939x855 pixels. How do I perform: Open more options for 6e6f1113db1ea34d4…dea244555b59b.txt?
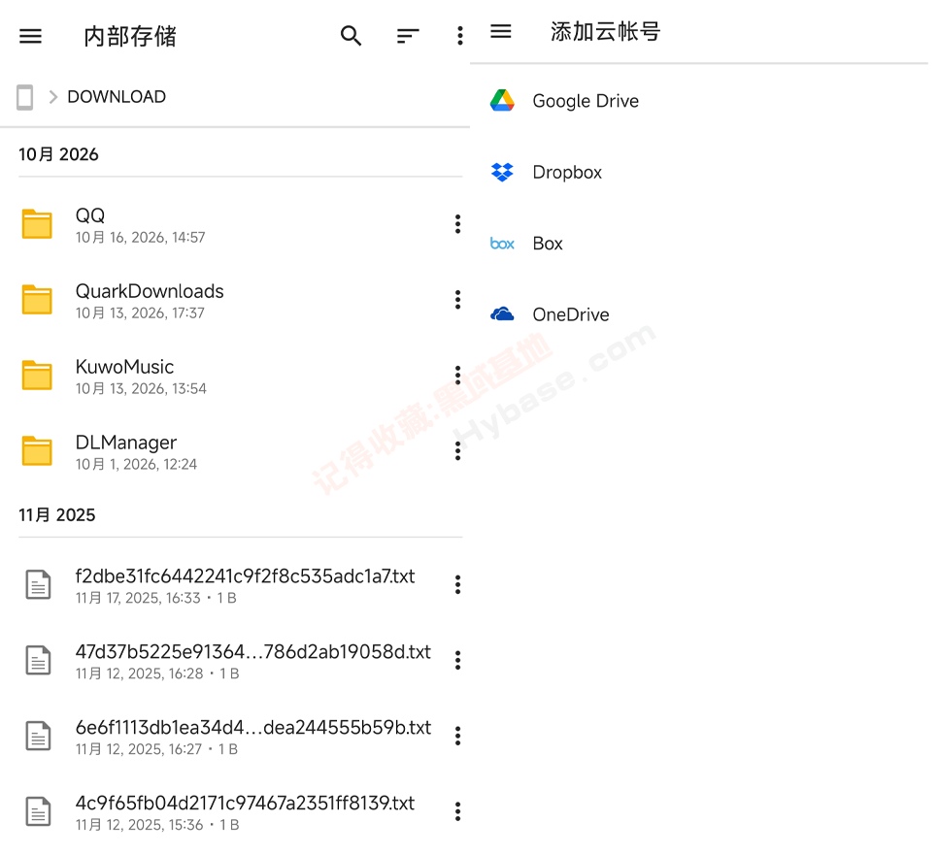pos(457,736)
